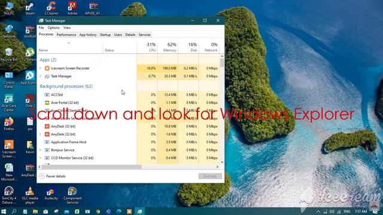The image size is (383, 215).
Task: Expand the Bonjour Service process
Action: click(x=41, y=150)
